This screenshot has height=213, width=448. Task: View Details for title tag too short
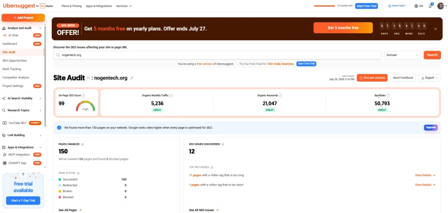pos(425,185)
